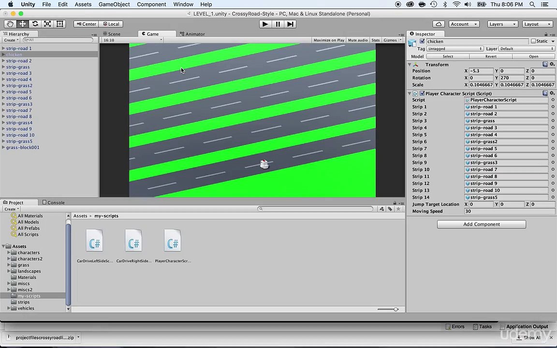Select the Scale tool
Image resolution: width=557 pixels, height=348 pixels.
(47, 24)
